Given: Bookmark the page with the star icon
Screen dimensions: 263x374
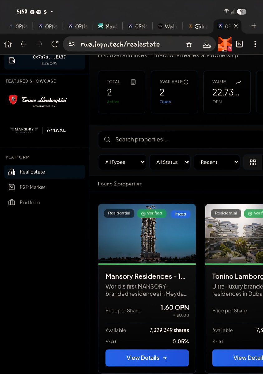Looking at the screenshot, I should tap(189, 44).
